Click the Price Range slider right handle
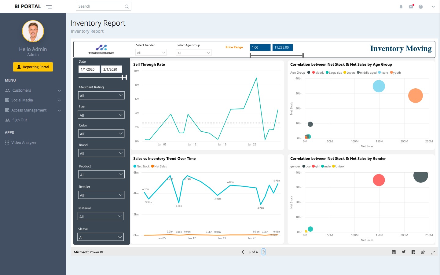 point(303,55)
